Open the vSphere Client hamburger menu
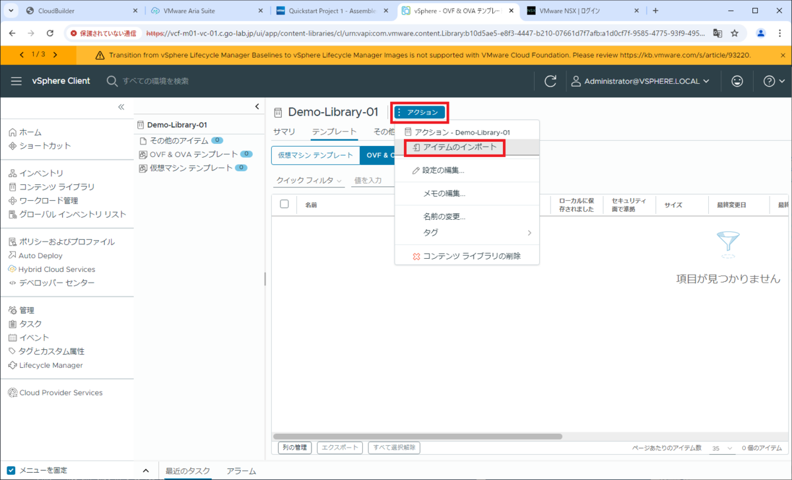 (x=16, y=81)
